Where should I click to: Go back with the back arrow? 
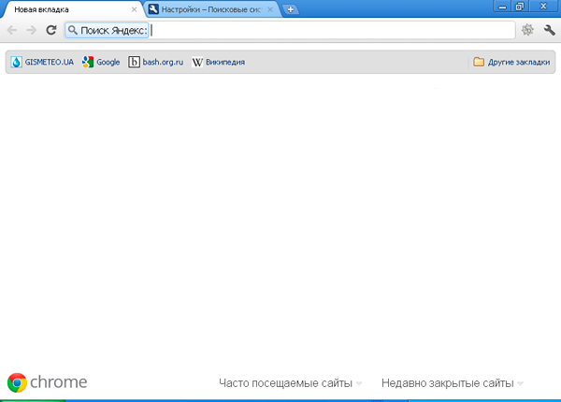(12, 30)
